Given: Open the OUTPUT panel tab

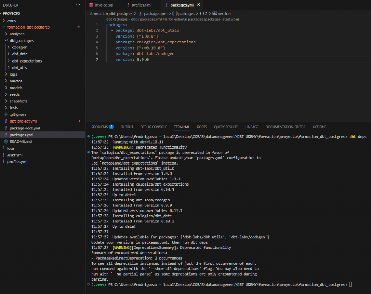Looking at the screenshot, I should pos(127,127).
